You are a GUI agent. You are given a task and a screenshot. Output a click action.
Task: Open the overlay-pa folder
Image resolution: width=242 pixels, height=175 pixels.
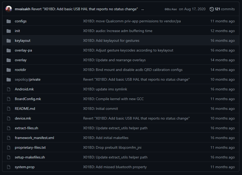[23, 50]
